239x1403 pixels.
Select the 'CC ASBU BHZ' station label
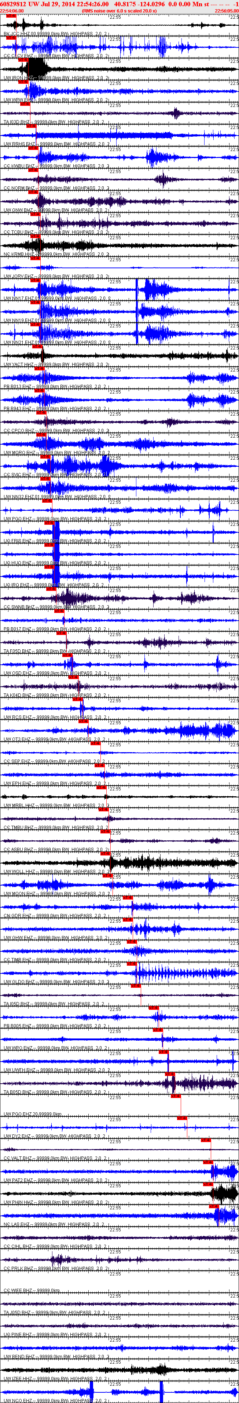pyautogui.click(x=19, y=849)
